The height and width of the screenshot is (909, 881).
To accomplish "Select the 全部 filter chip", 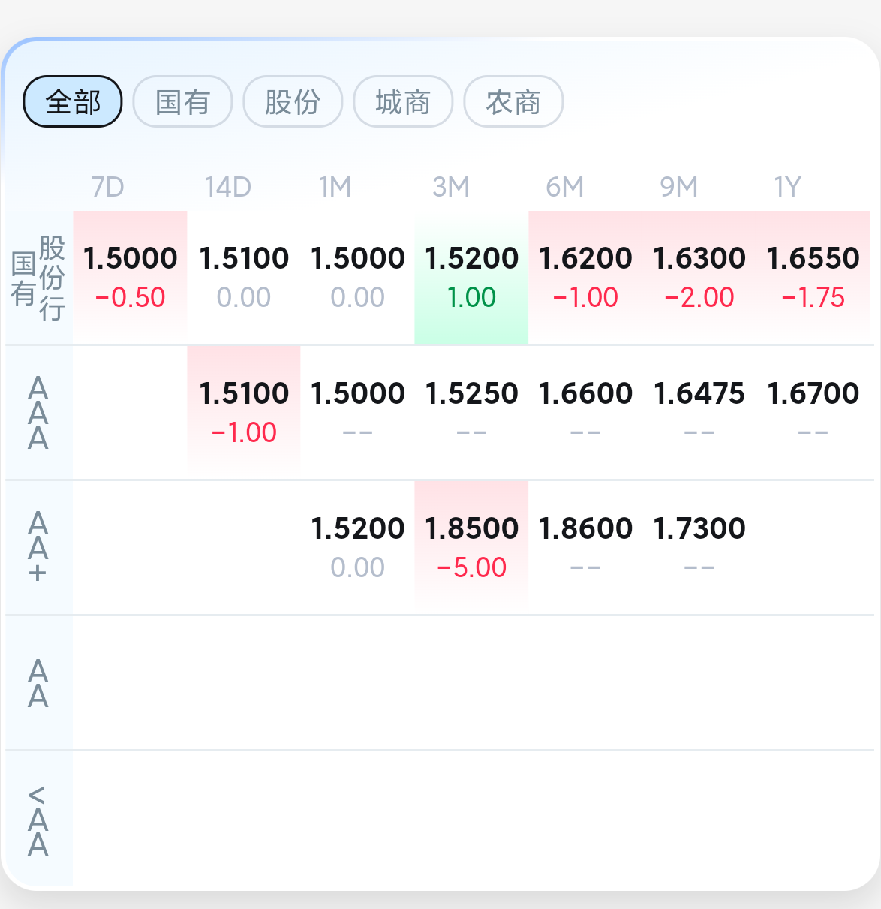I will (73, 101).
